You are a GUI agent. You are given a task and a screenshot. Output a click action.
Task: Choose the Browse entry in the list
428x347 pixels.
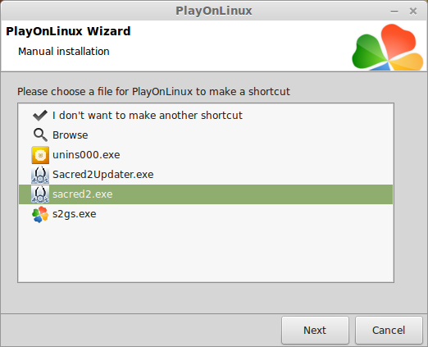(x=206, y=135)
